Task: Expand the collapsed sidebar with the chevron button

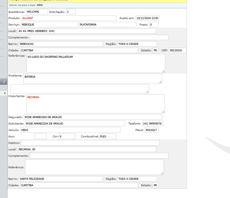Action: (4, 82)
